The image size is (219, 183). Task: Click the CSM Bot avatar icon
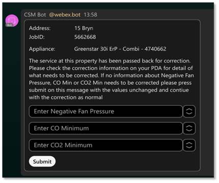pos(12,20)
